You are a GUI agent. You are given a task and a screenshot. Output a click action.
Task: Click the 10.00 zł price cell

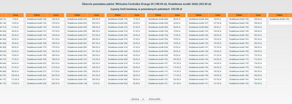point(96,84)
